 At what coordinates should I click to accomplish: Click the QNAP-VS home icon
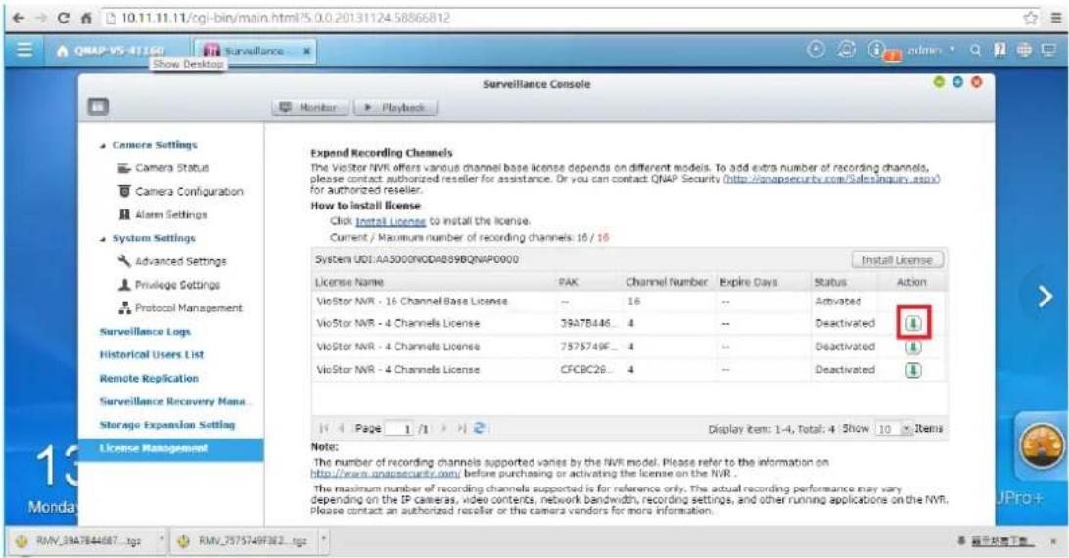63,51
